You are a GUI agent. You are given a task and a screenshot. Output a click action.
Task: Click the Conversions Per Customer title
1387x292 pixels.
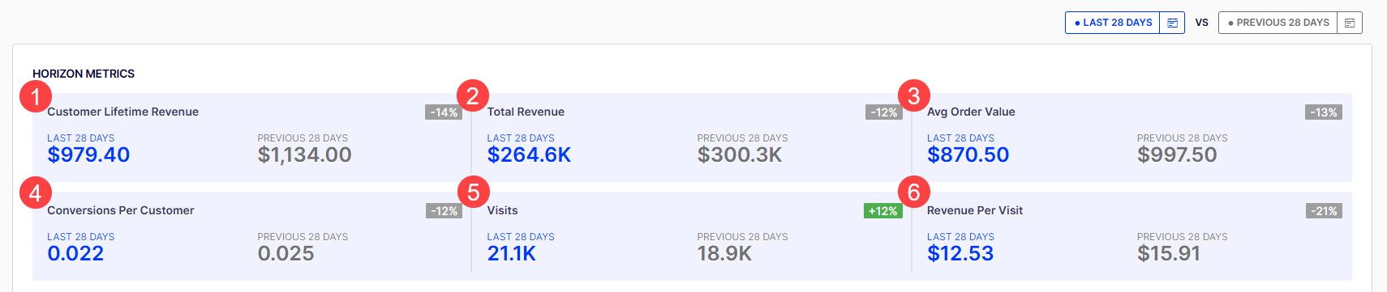tap(121, 210)
